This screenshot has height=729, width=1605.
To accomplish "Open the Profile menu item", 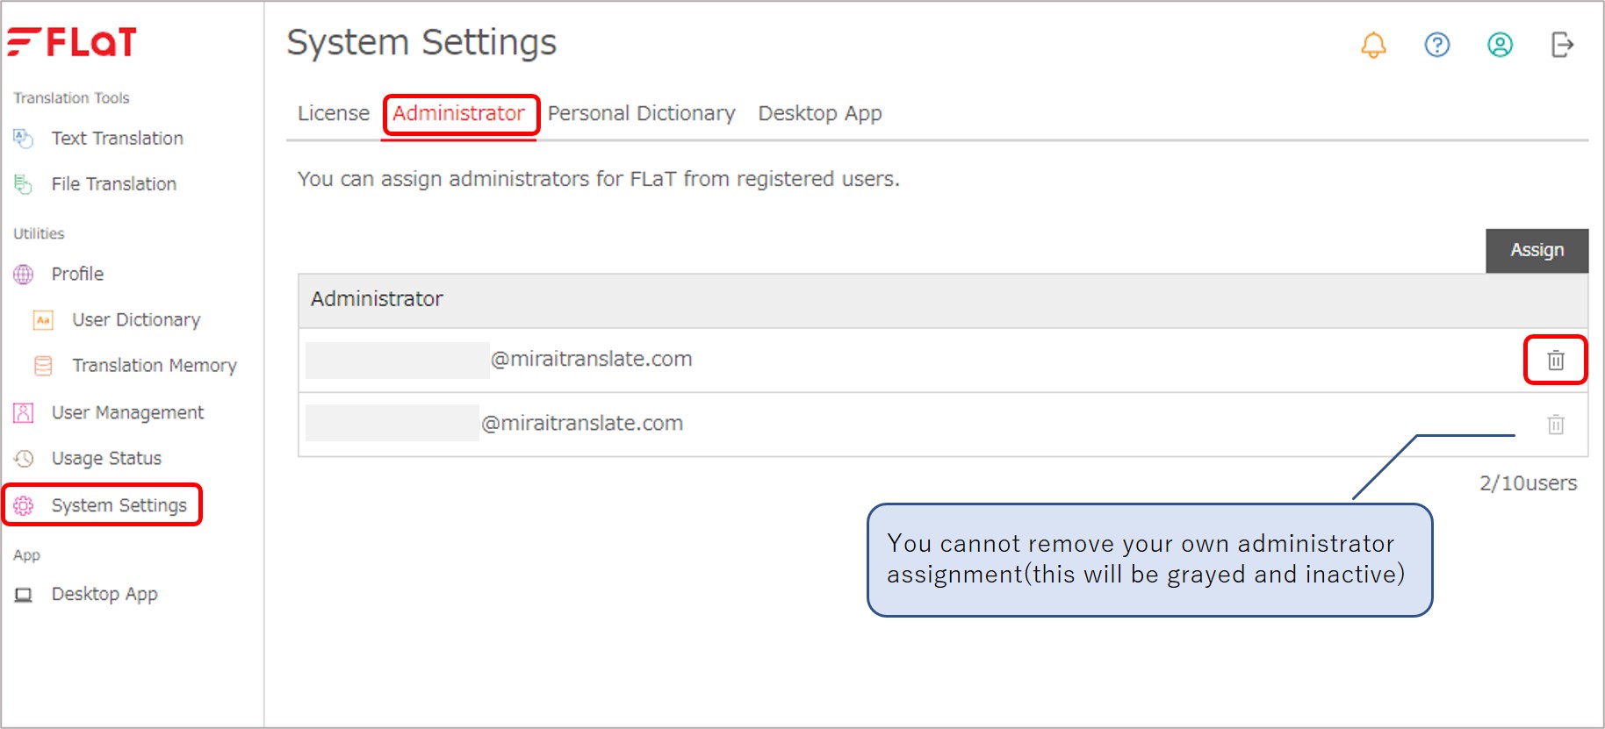I will 77,274.
